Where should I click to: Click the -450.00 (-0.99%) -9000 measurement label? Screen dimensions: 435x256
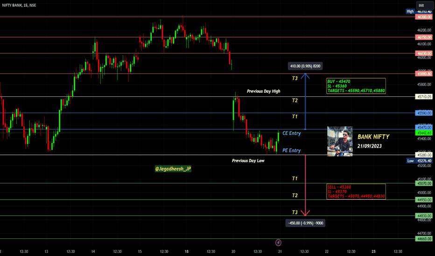tap(305, 223)
